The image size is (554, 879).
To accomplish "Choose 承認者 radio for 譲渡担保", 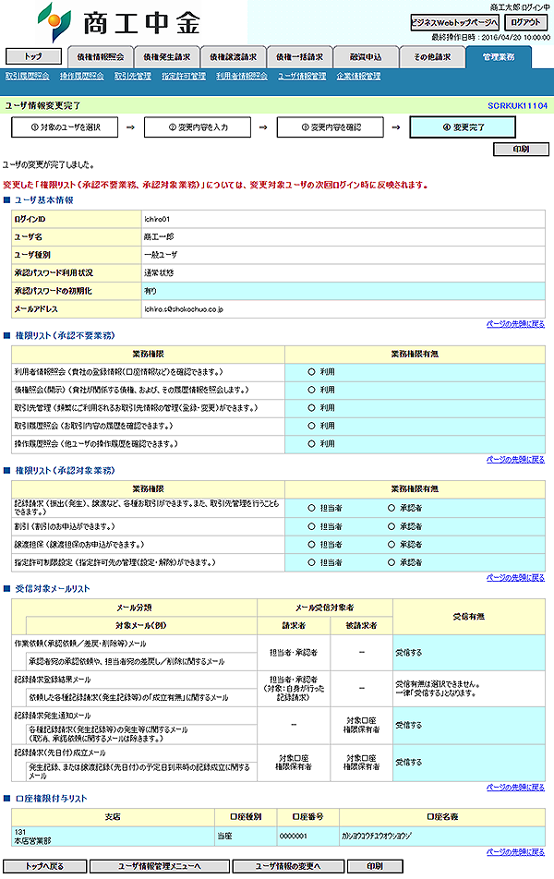I will 391,545.
